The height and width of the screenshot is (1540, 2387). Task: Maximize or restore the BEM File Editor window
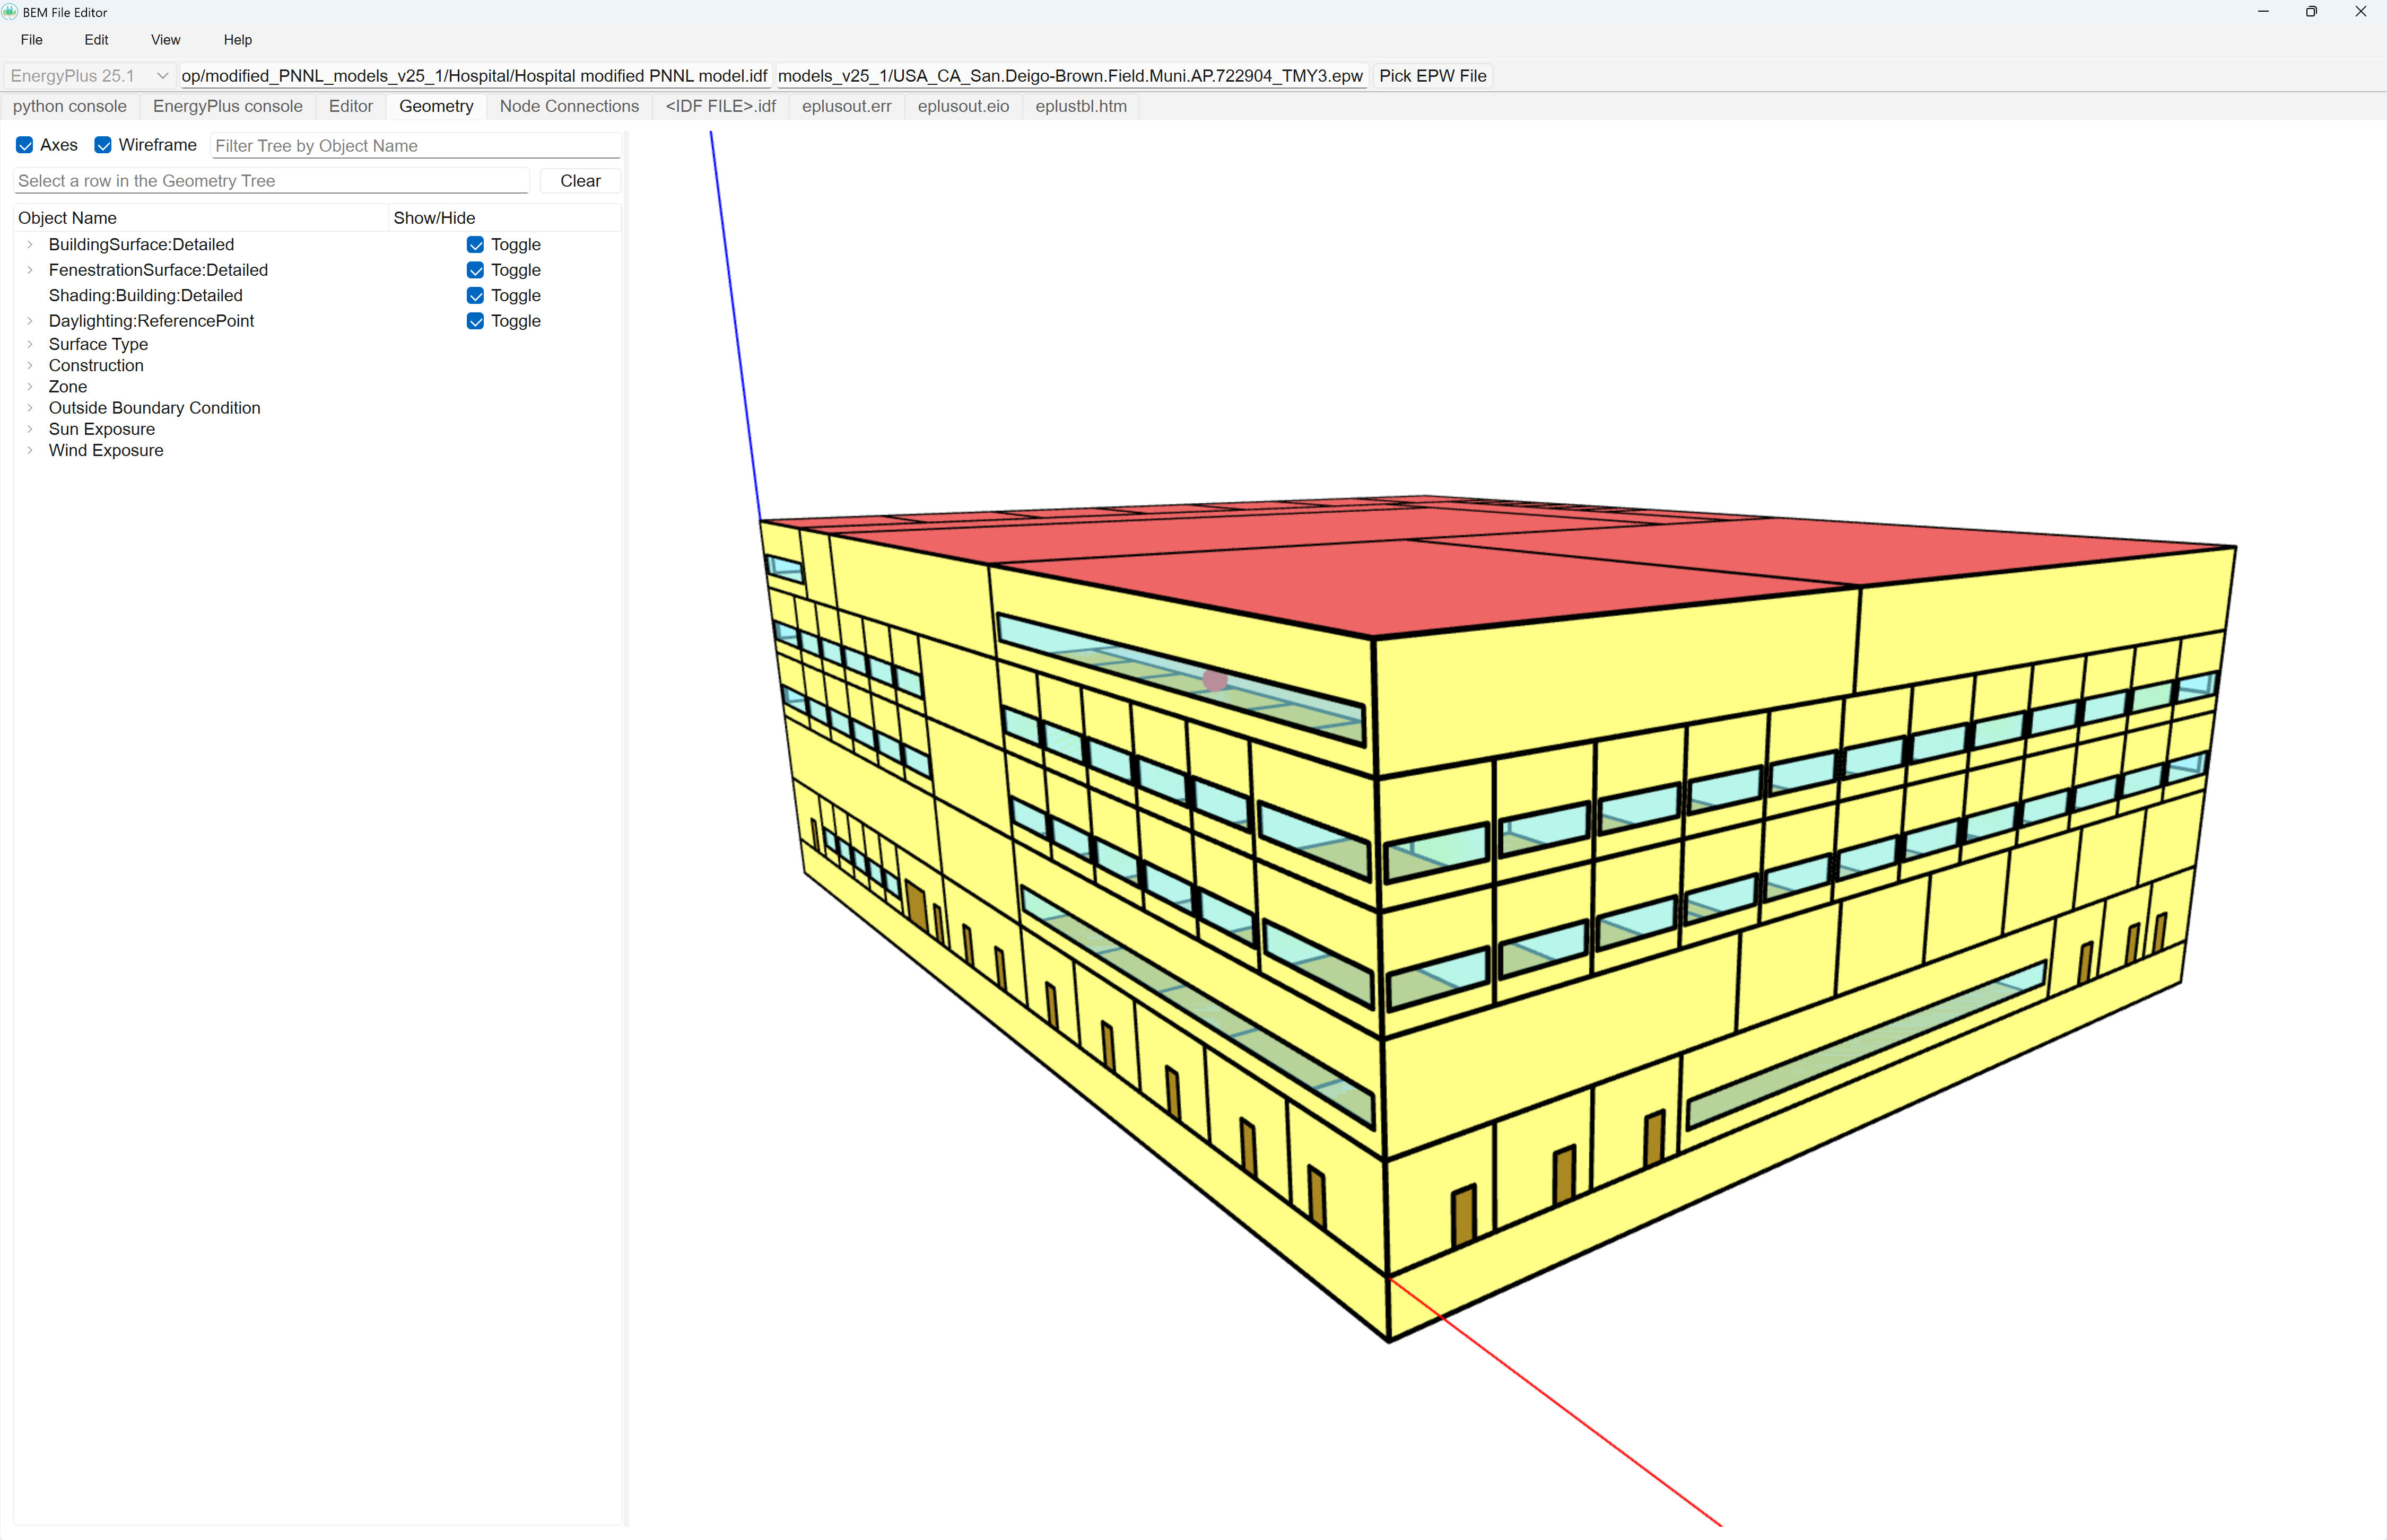click(2312, 12)
